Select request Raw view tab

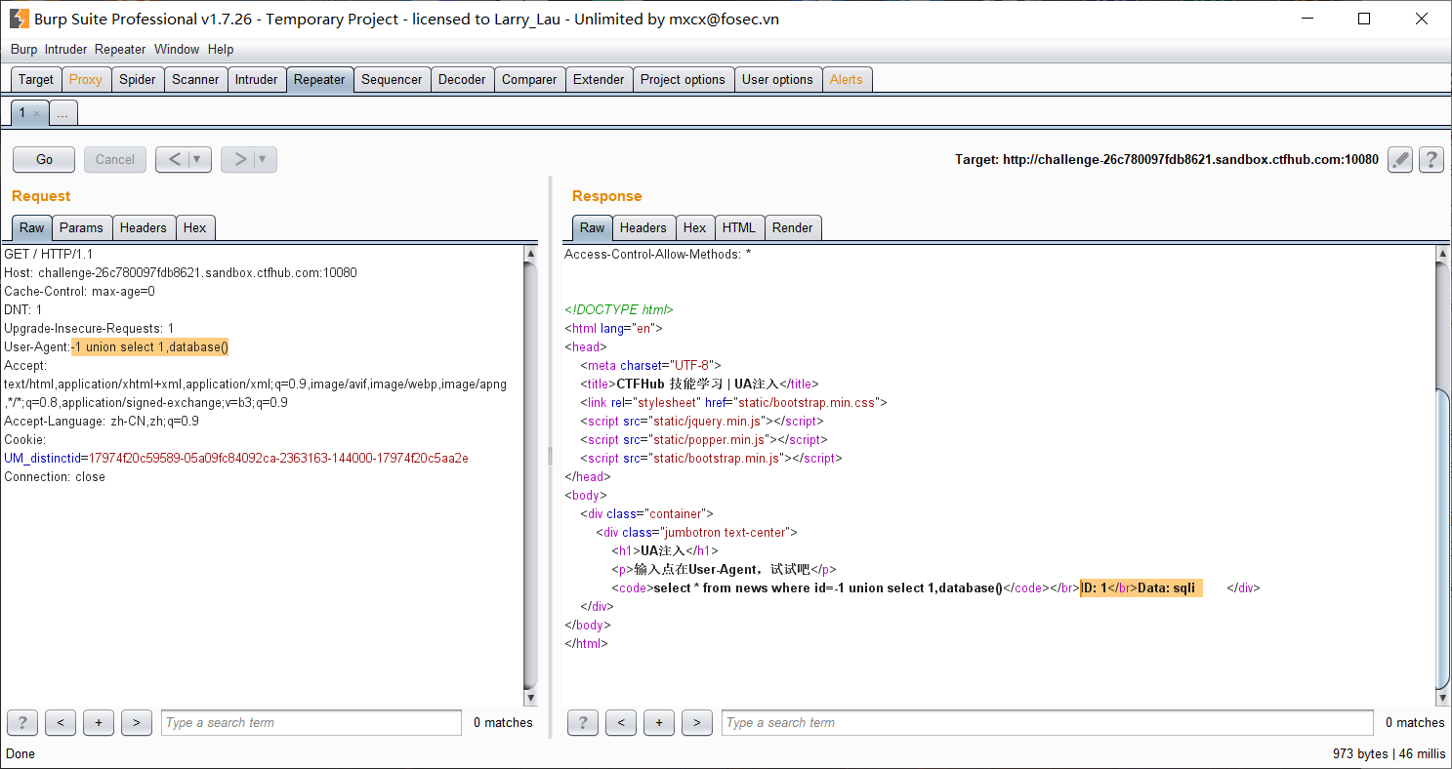tap(32, 227)
